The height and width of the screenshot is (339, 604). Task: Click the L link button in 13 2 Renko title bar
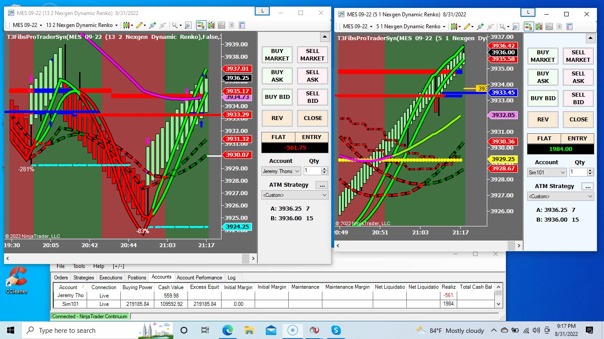pos(263,11)
